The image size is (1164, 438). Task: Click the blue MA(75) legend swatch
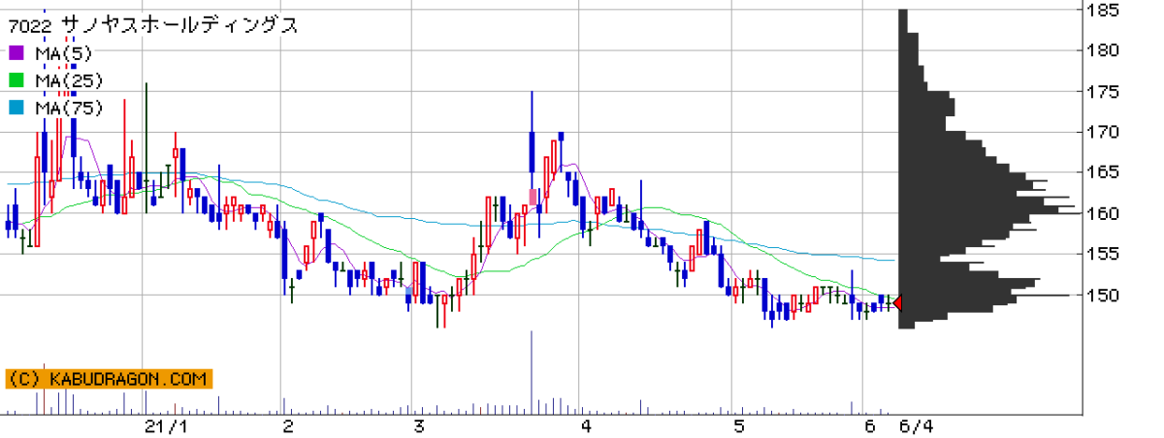click(x=16, y=108)
